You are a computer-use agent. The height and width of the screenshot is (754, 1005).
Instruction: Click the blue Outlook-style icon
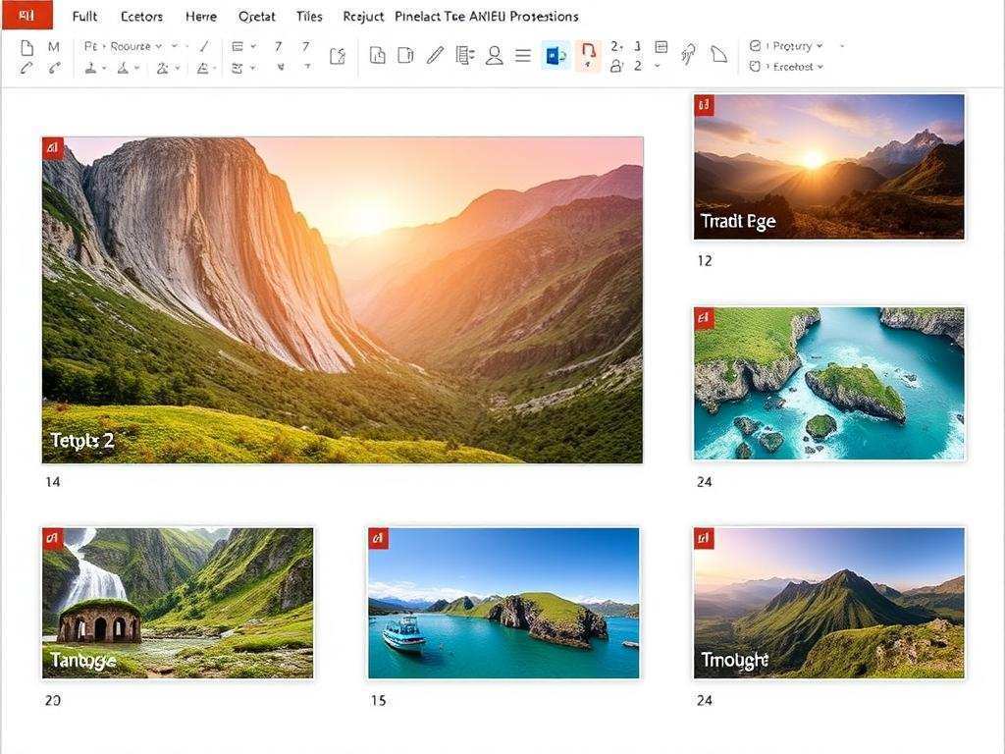pos(555,56)
